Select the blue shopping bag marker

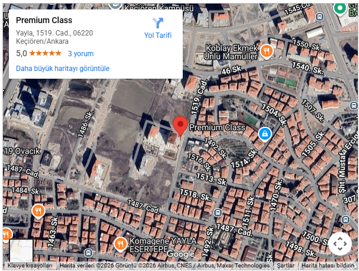pos(265,134)
